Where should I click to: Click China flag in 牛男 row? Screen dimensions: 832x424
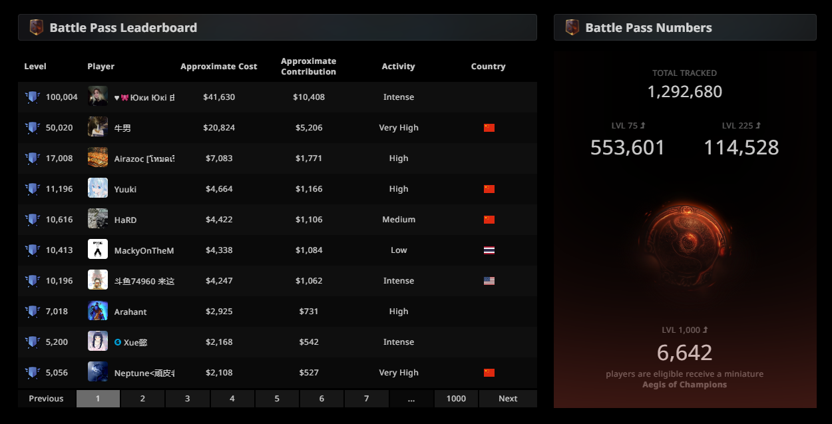tap(489, 128)
